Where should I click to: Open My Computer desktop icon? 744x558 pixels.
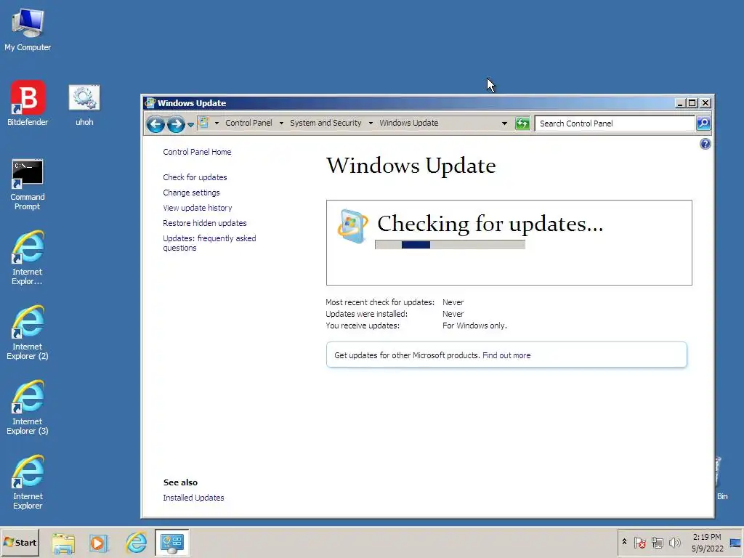(28, 29)
